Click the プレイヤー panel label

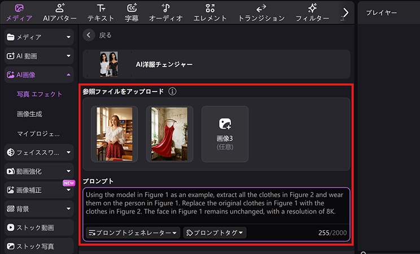[382, 12]
